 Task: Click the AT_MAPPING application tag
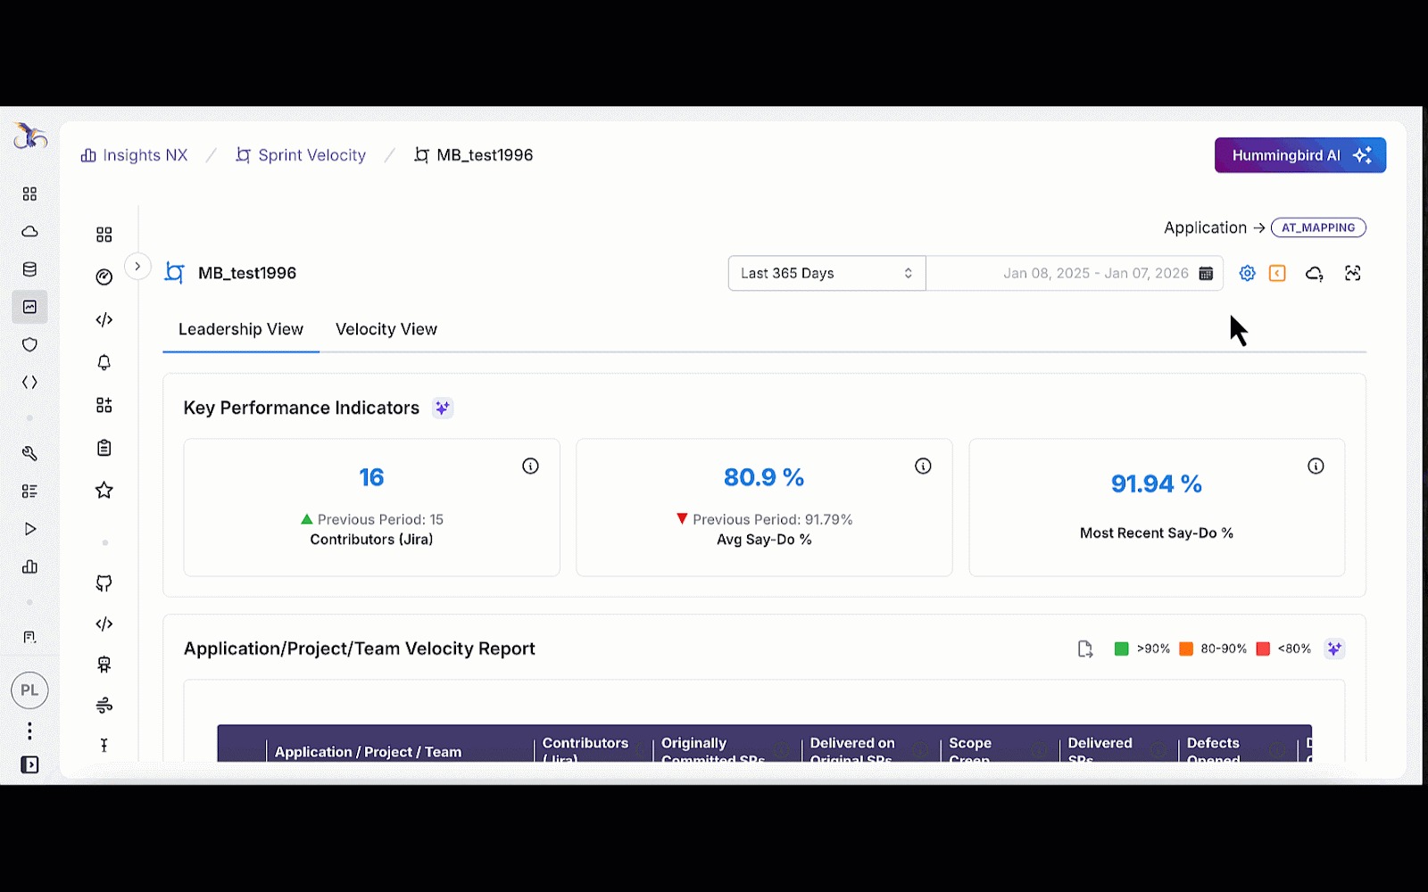click(1317, 227)
